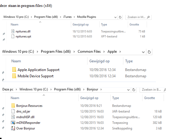Select the dns_sd.jar file
Screen dimensions: 172x139
pos(23,111)
